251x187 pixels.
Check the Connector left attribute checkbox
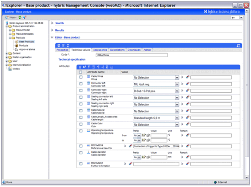(x=81, y=84)
